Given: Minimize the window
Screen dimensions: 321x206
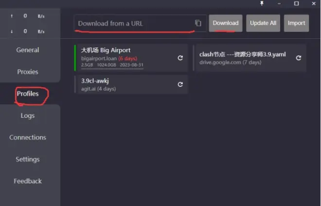Looking at the screenshot, I should 279,3.
